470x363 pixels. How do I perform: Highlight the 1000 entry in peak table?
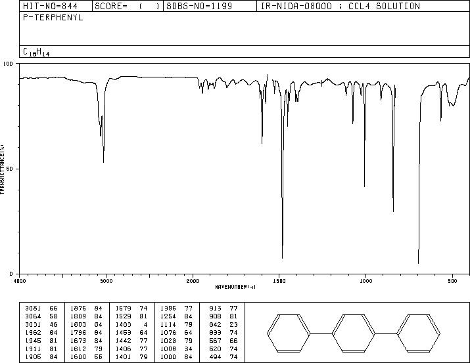pyautogui.click(x=168, y=356)
